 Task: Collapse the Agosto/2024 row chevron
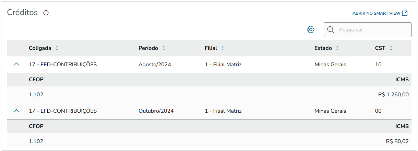tap(16, 64)
